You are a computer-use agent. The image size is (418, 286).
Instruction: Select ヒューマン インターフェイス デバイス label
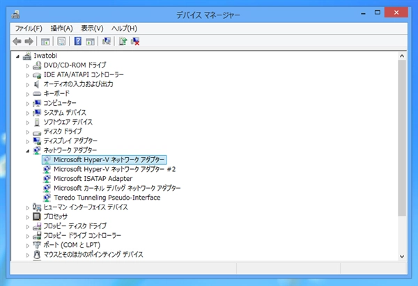coord(86,207)
